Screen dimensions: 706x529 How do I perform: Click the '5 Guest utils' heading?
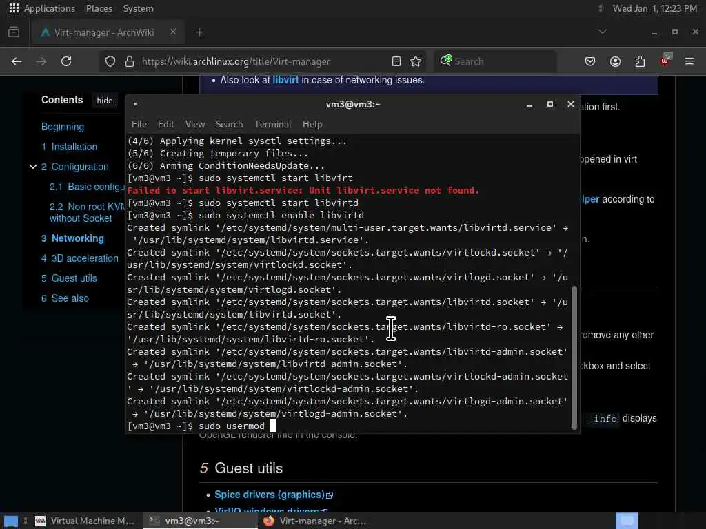coord(241,468)
